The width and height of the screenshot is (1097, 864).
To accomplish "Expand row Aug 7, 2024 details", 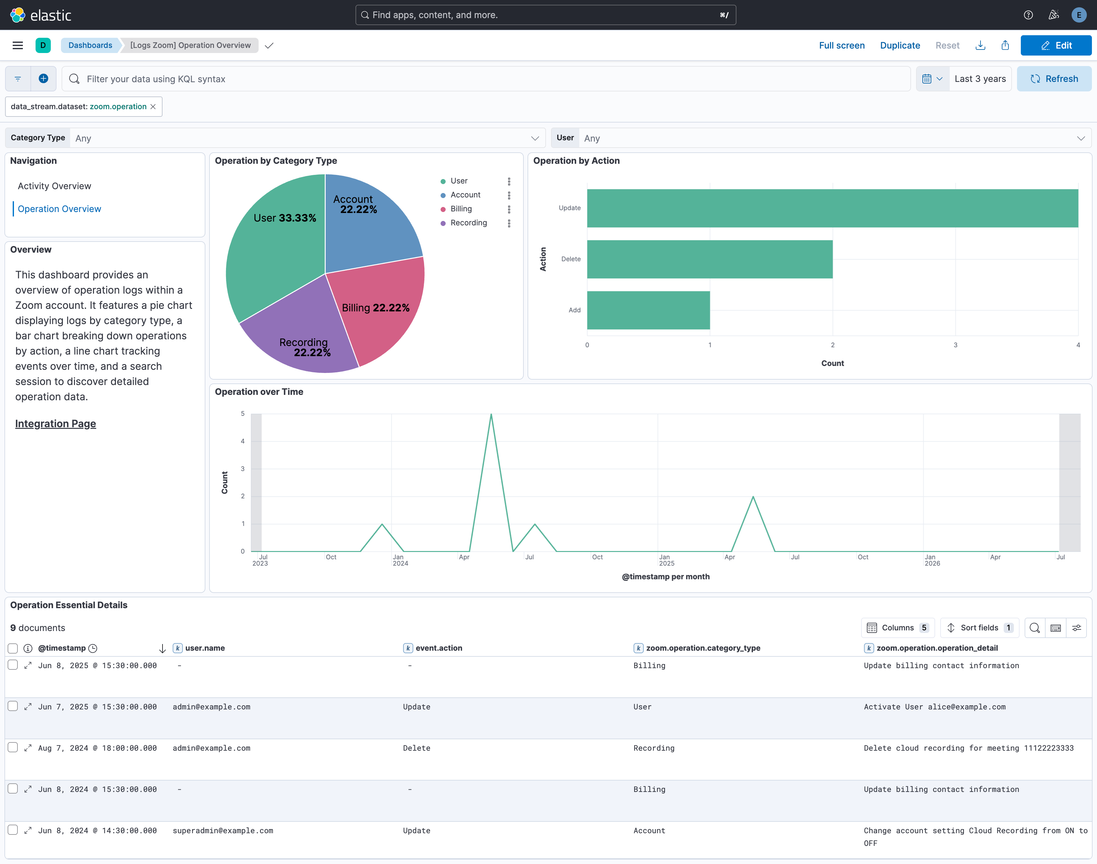I will click(x=28, y=748).
